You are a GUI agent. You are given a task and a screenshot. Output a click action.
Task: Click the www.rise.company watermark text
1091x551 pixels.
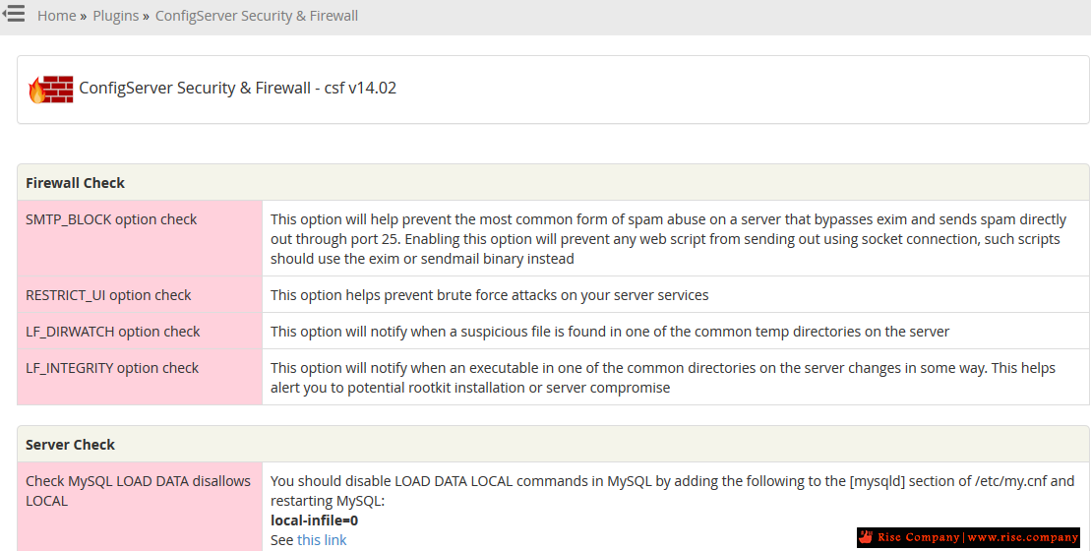click(x=1023, y=537)
